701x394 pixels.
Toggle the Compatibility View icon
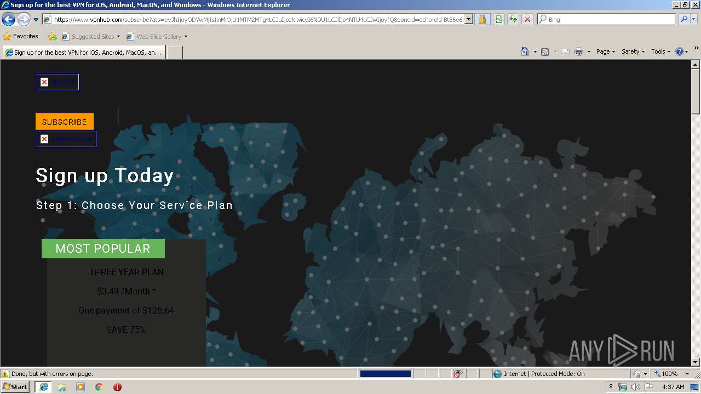tap(499, 20)
